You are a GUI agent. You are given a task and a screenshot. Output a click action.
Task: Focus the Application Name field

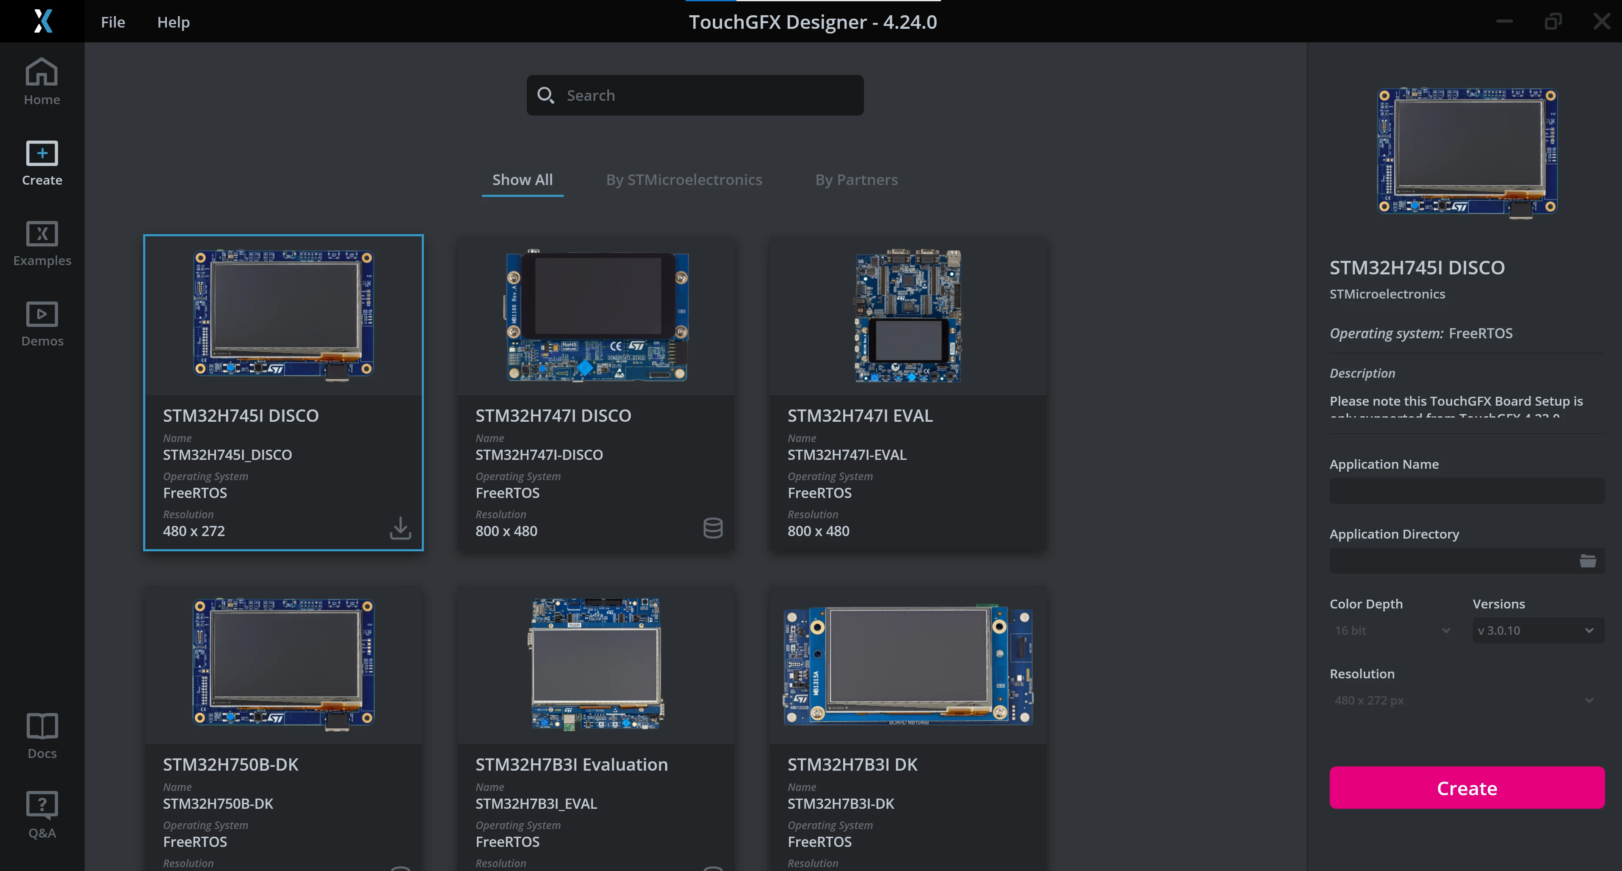(1467, 491)
